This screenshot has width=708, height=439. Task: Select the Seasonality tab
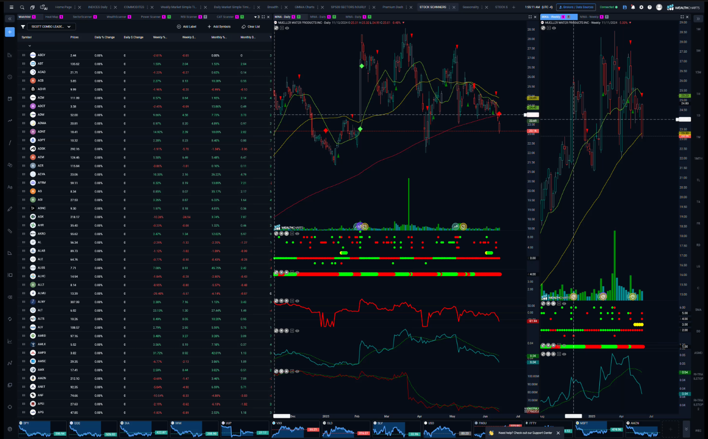[470, 7]
